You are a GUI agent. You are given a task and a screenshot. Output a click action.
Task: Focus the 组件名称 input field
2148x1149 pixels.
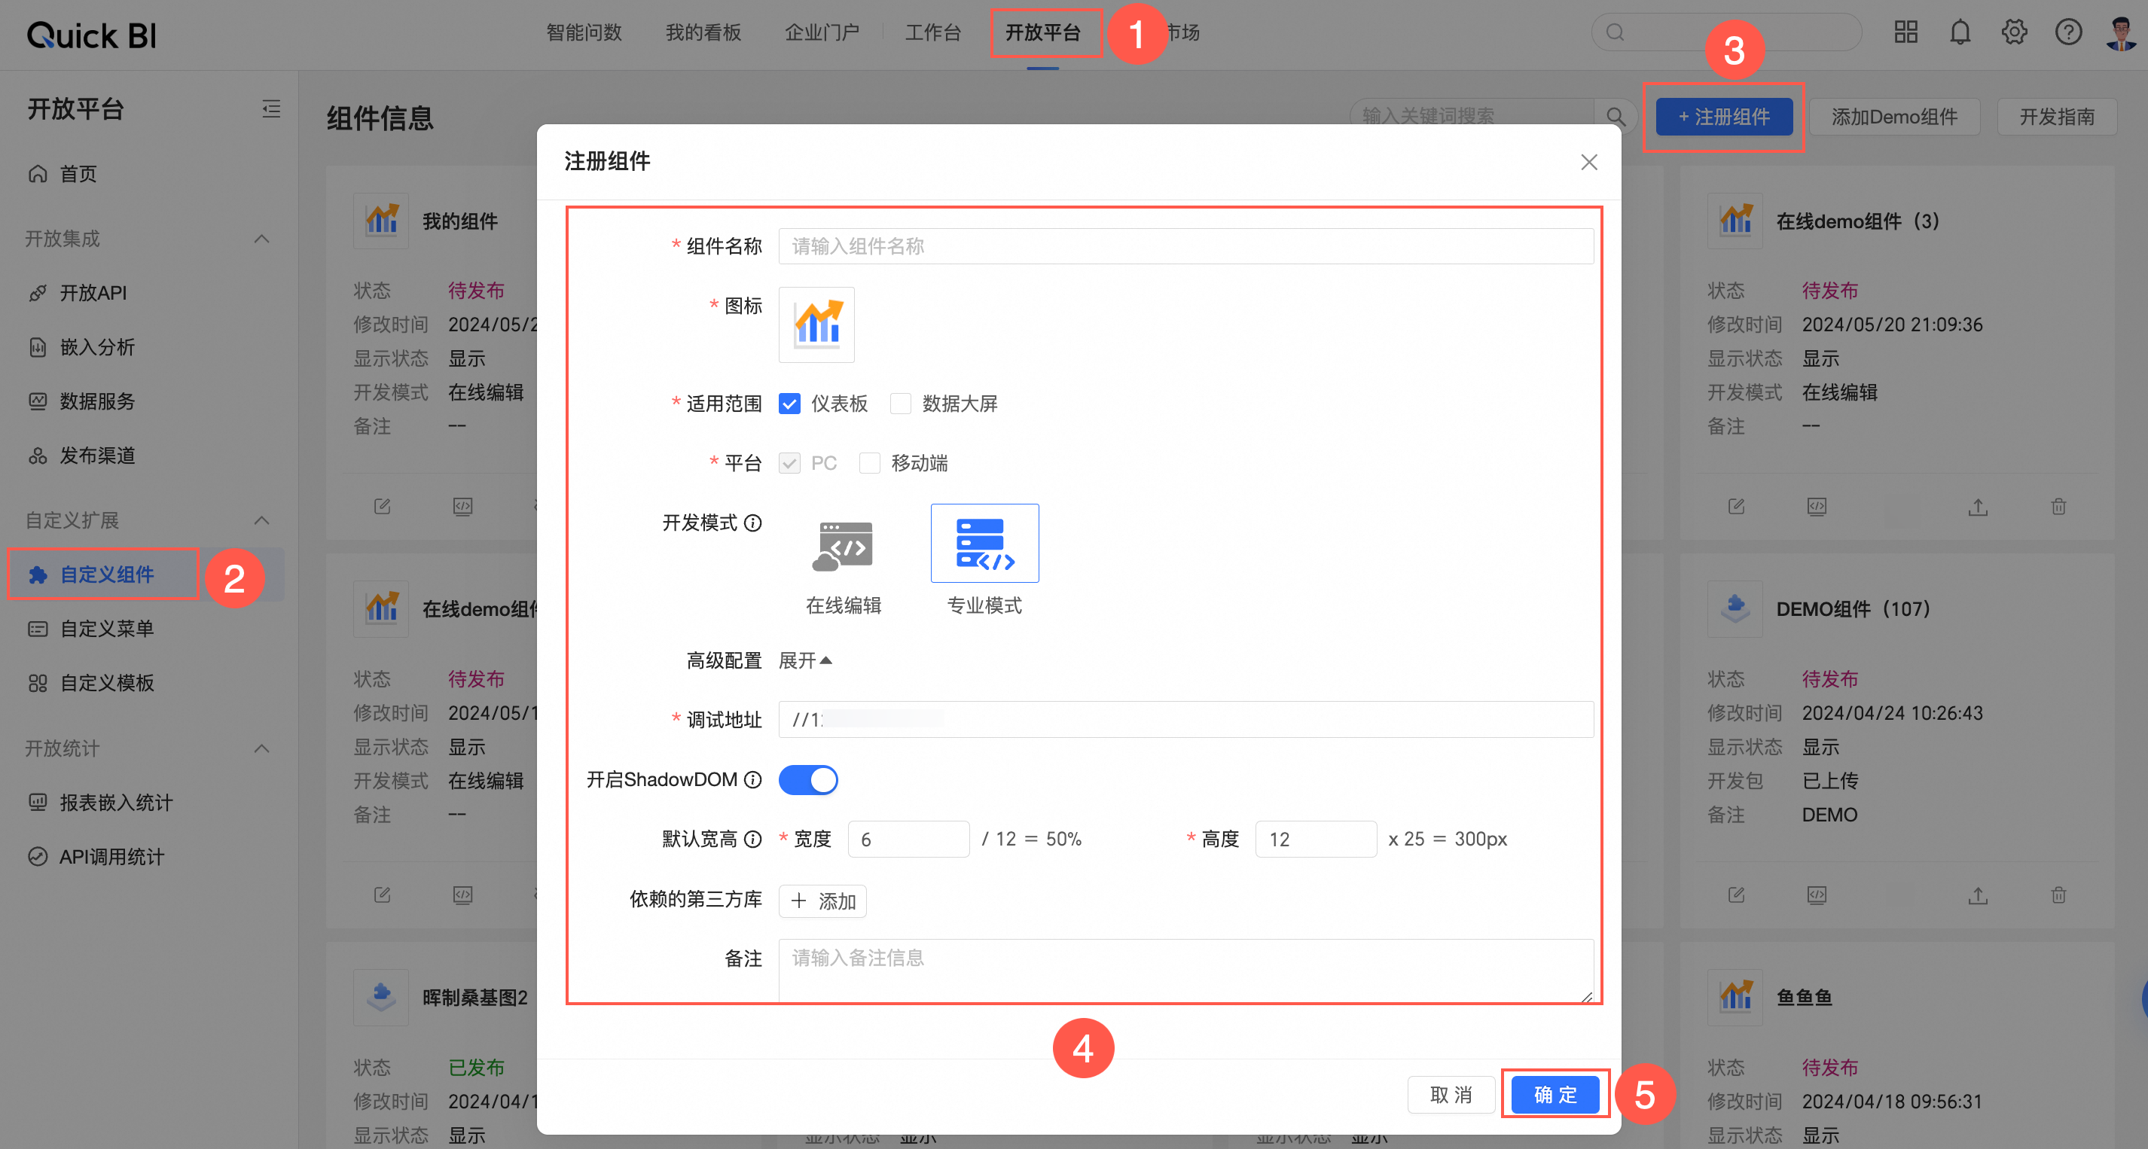[1185, 246]
